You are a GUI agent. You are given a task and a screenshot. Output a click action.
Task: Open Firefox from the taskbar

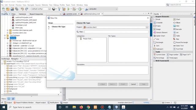point(81,107)
